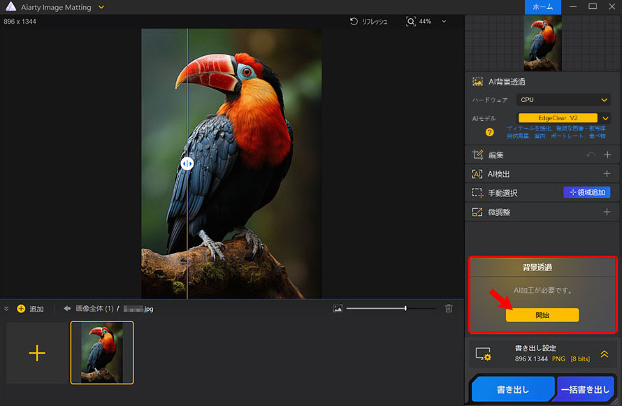Click the undo arrow in 編集 panel
The height and width of the screenshot is (406, 622).
591,154
